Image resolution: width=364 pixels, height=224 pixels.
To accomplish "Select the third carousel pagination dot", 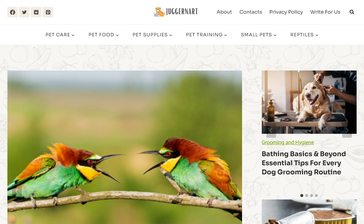I will (312, 196).
